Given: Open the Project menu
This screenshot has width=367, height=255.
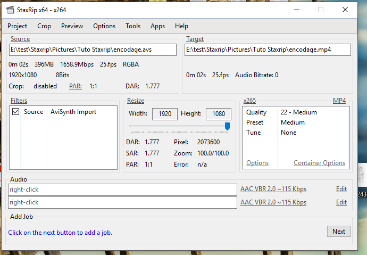Looking at the screenshot, I should 18,26.
